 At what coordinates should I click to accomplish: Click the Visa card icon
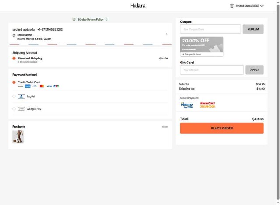49,86
